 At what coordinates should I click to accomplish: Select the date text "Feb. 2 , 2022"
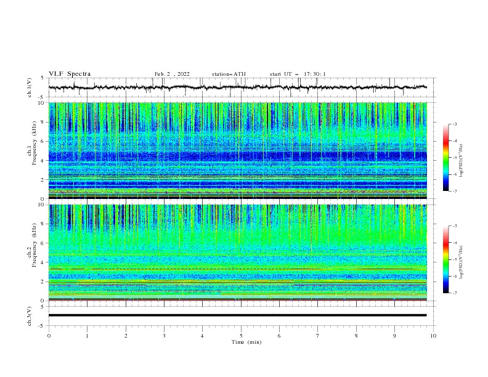point(172,74)
